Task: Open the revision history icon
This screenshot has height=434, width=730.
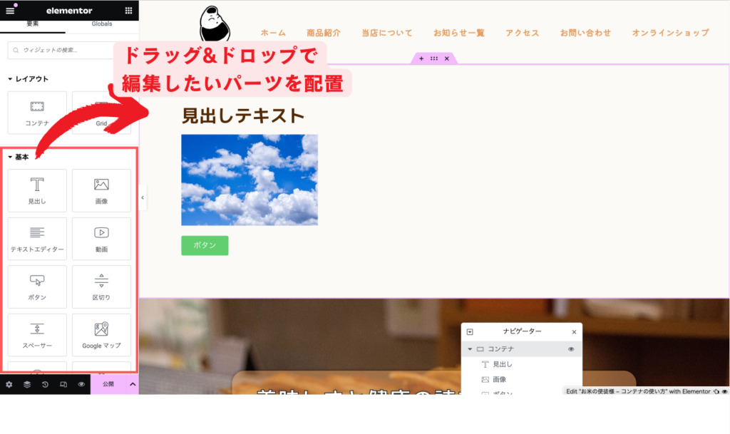Action: pos(45,385)
